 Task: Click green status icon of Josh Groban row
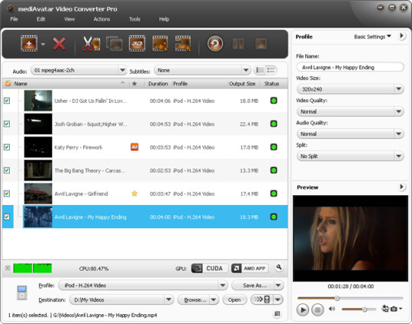(x=274, y=124)
